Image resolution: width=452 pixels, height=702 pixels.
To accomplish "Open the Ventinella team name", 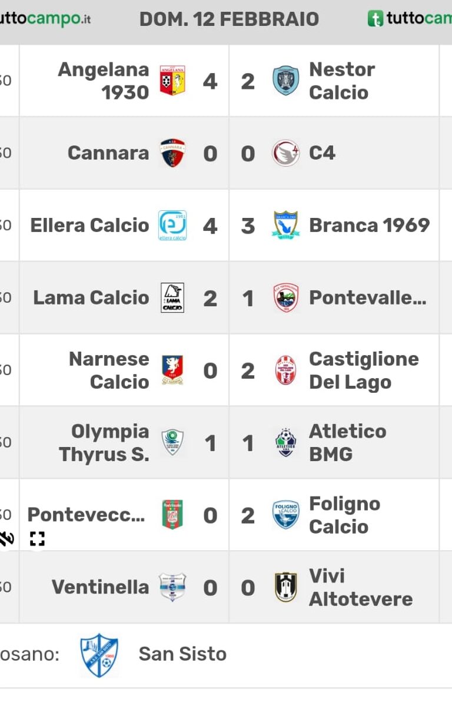I will pos(100,587).
